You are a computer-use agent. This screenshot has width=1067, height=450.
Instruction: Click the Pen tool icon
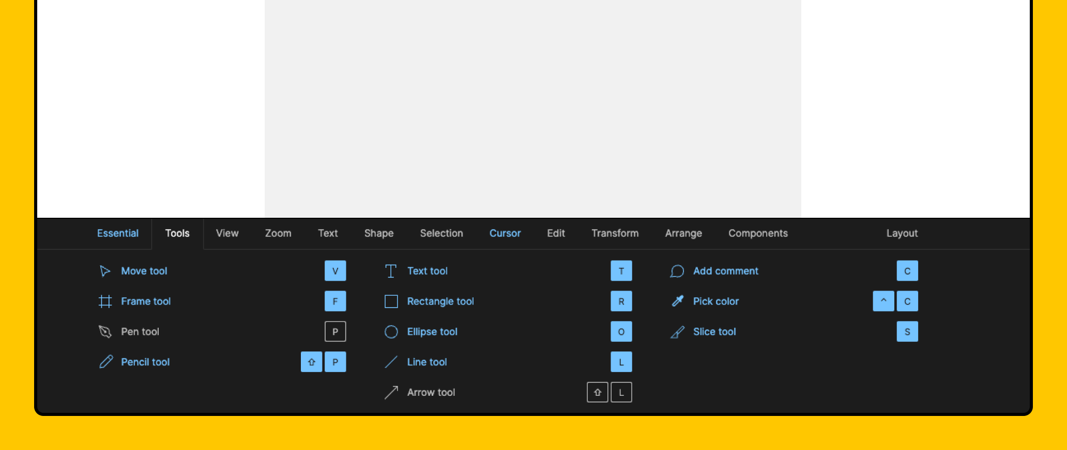pyautogui.click(x=105, y=332)
